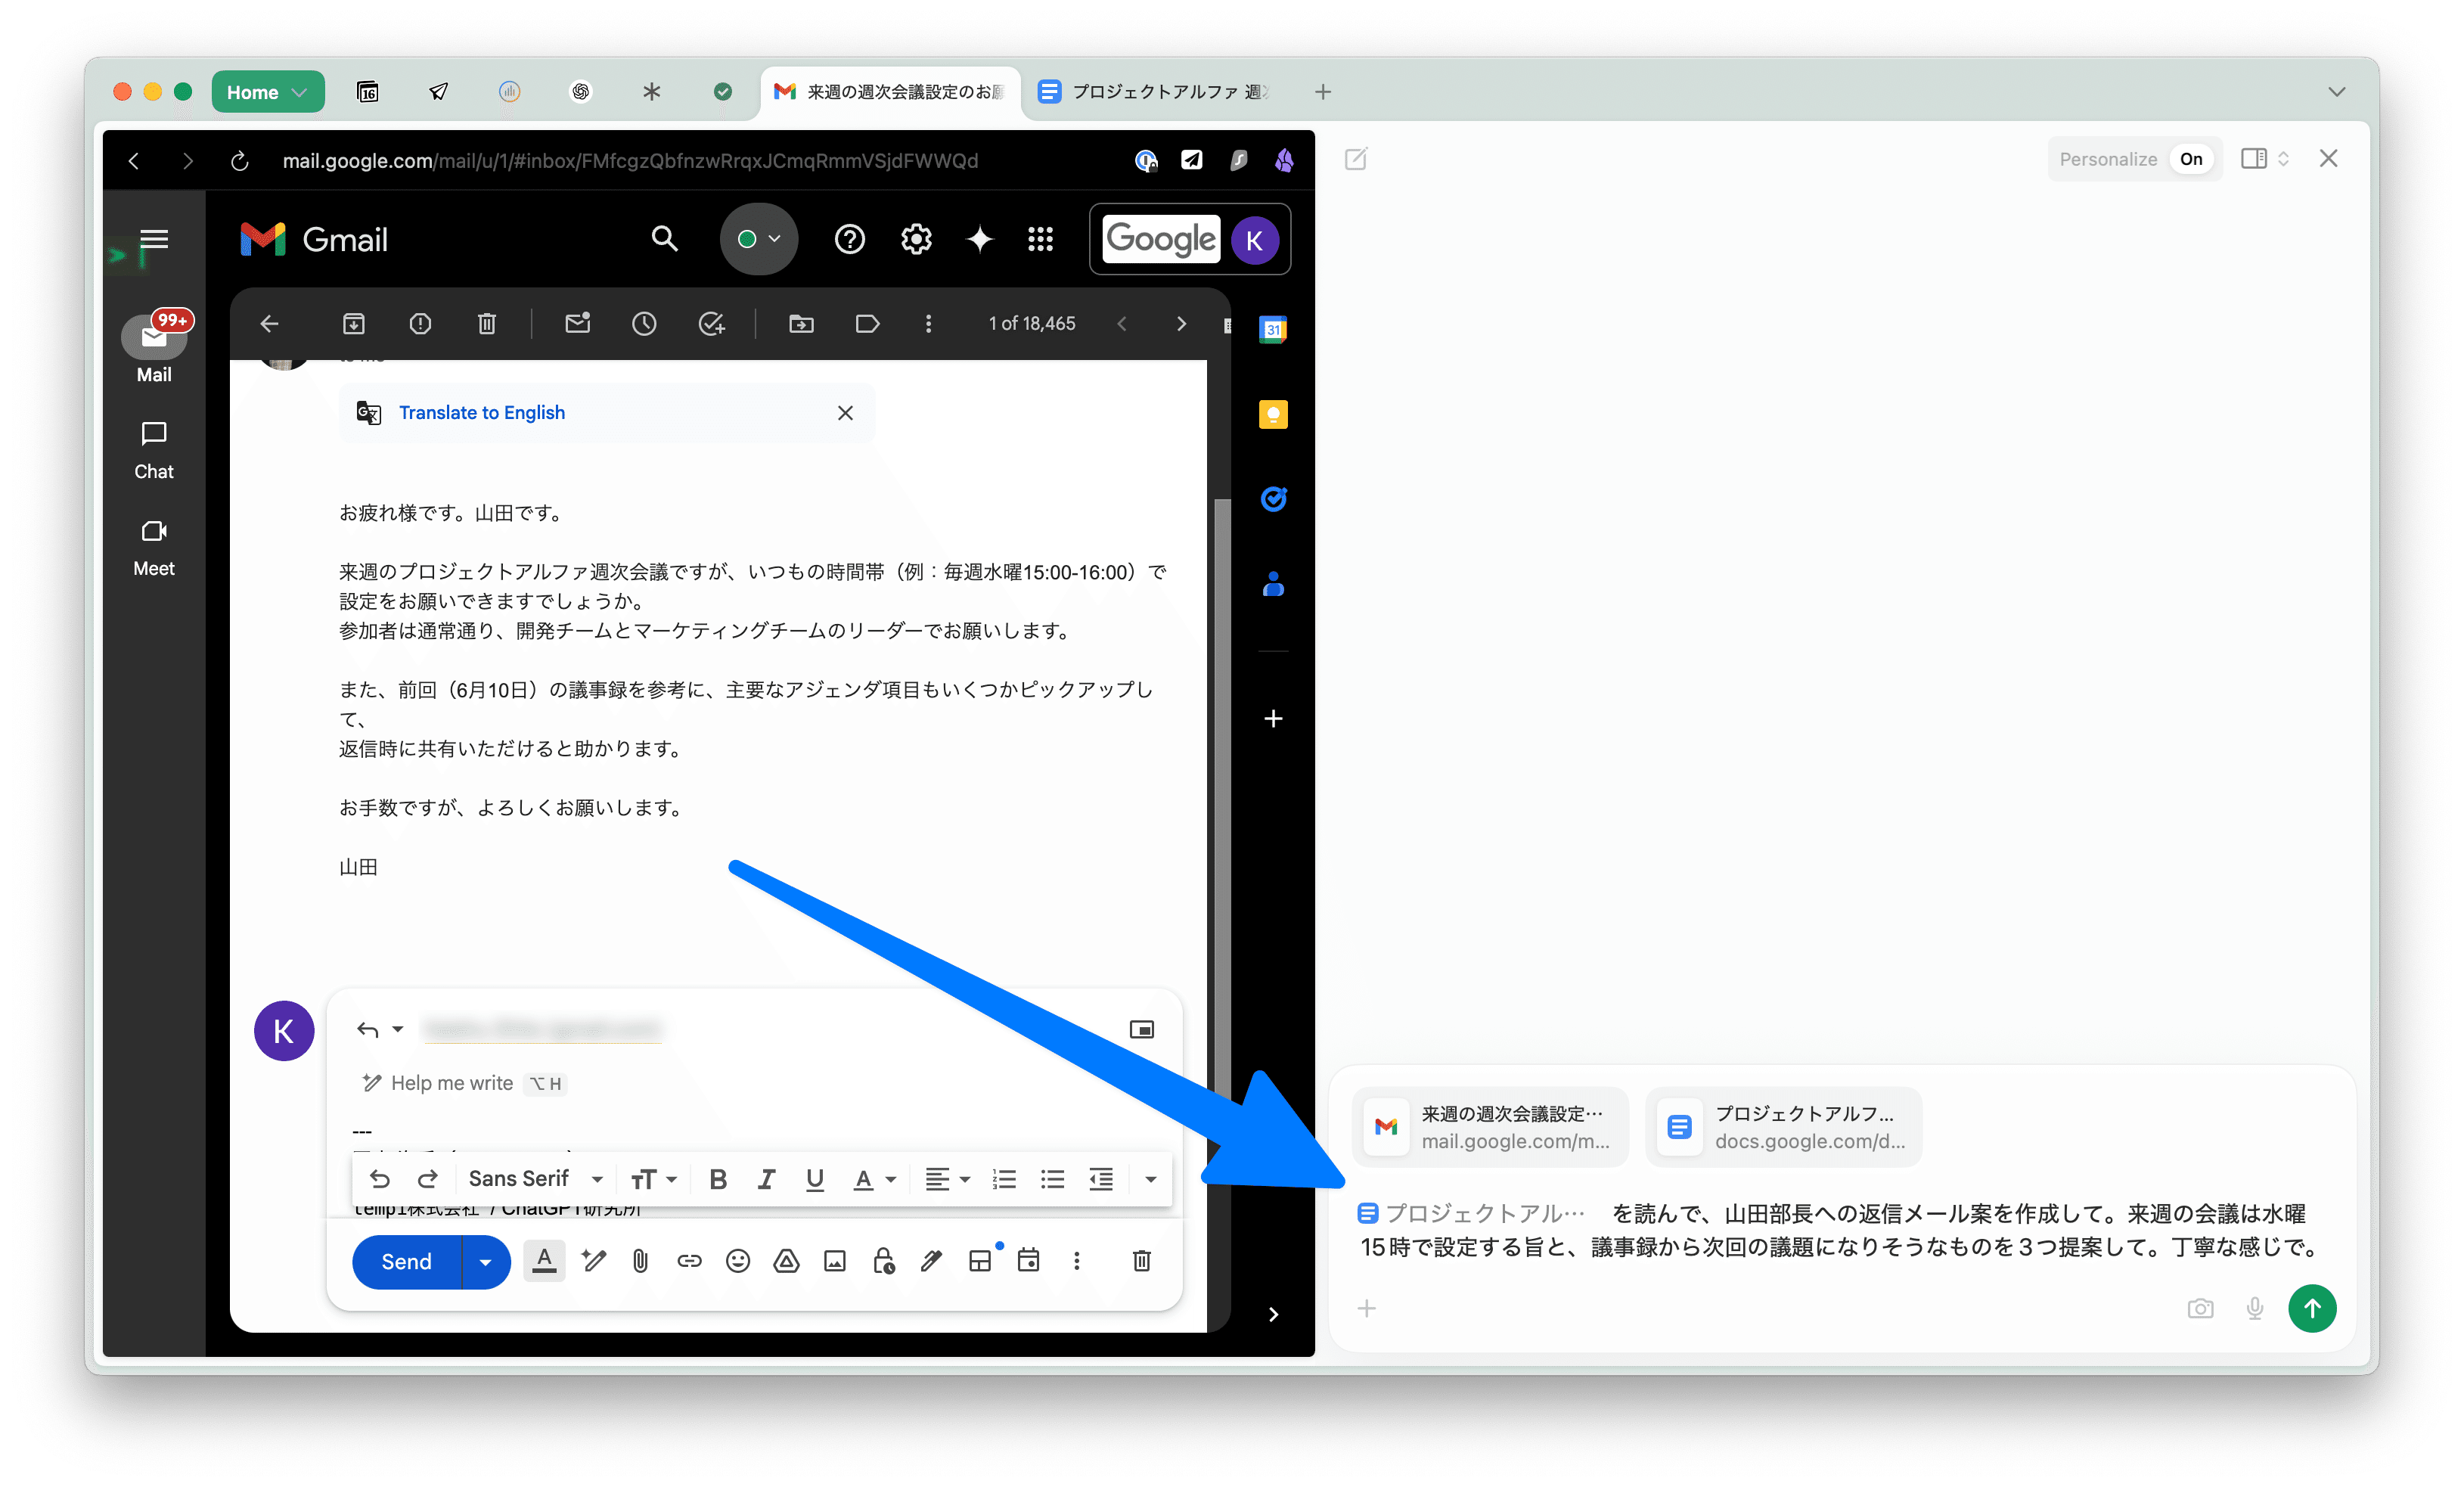Click the microphone icon in chat input
This screenshot has height=1487, width=2464.
2254,1308
